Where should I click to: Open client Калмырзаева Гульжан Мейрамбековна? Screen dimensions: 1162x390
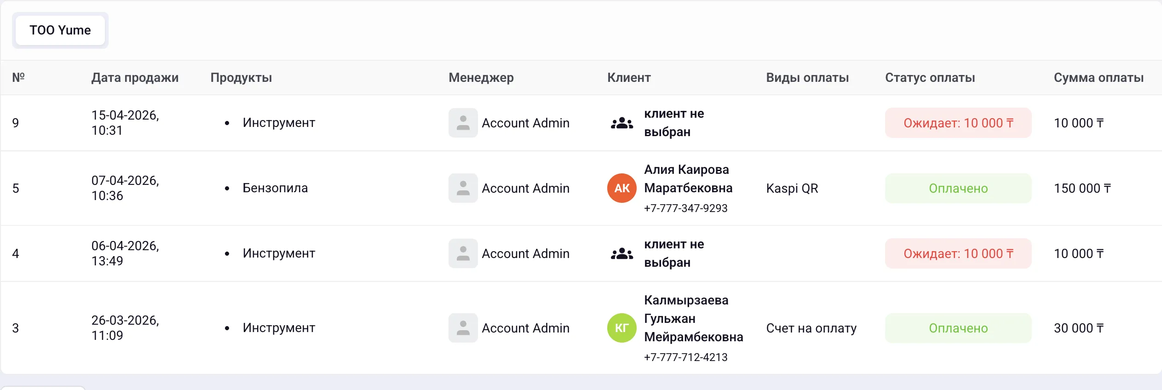click(x=693, y=319)
